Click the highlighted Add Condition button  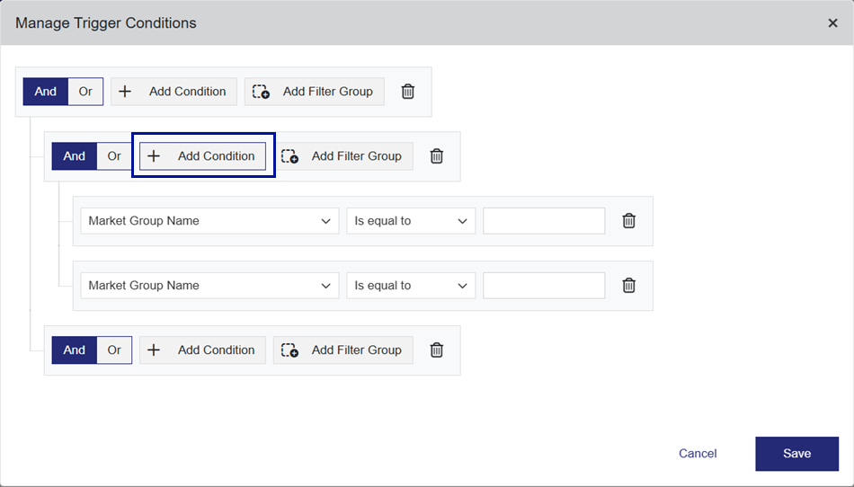203,156
